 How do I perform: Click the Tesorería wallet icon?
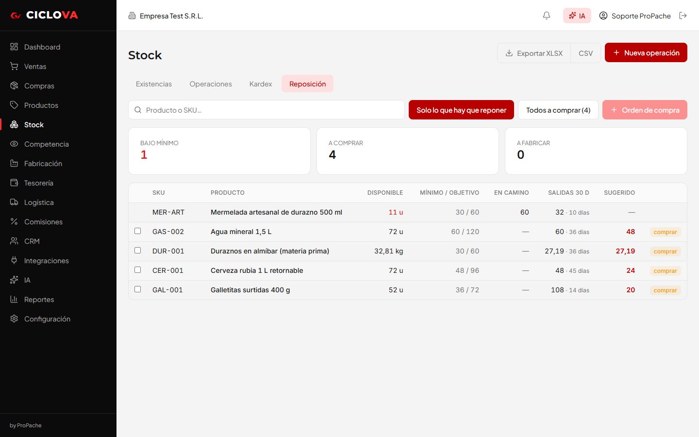click(x=14, y=183)
